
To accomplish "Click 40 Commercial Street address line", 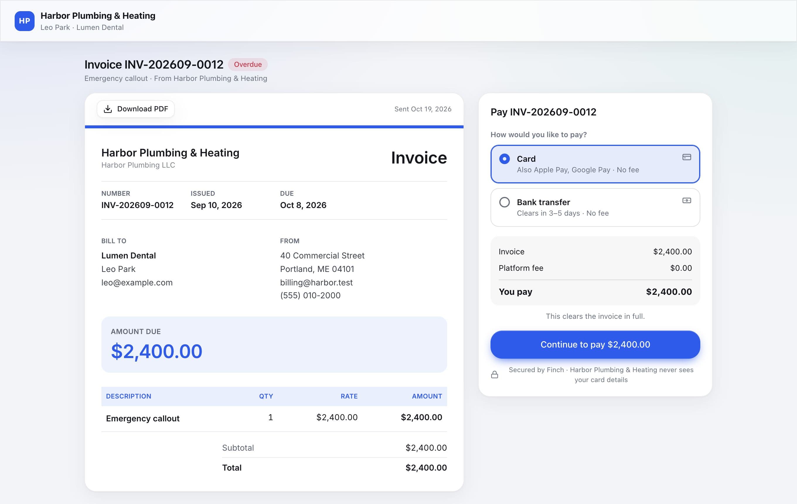I will (322, 256).
